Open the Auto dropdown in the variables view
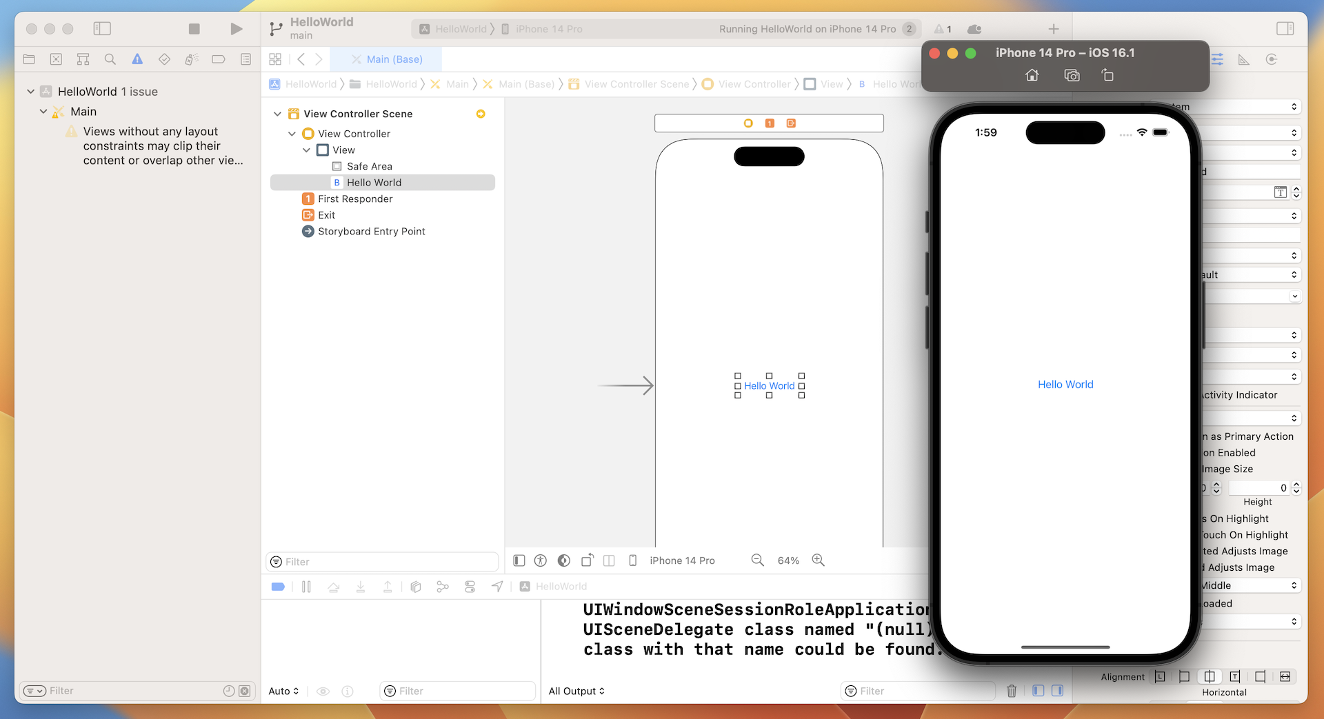Viewport: 1324px width, 719px height. click(283, 691)
